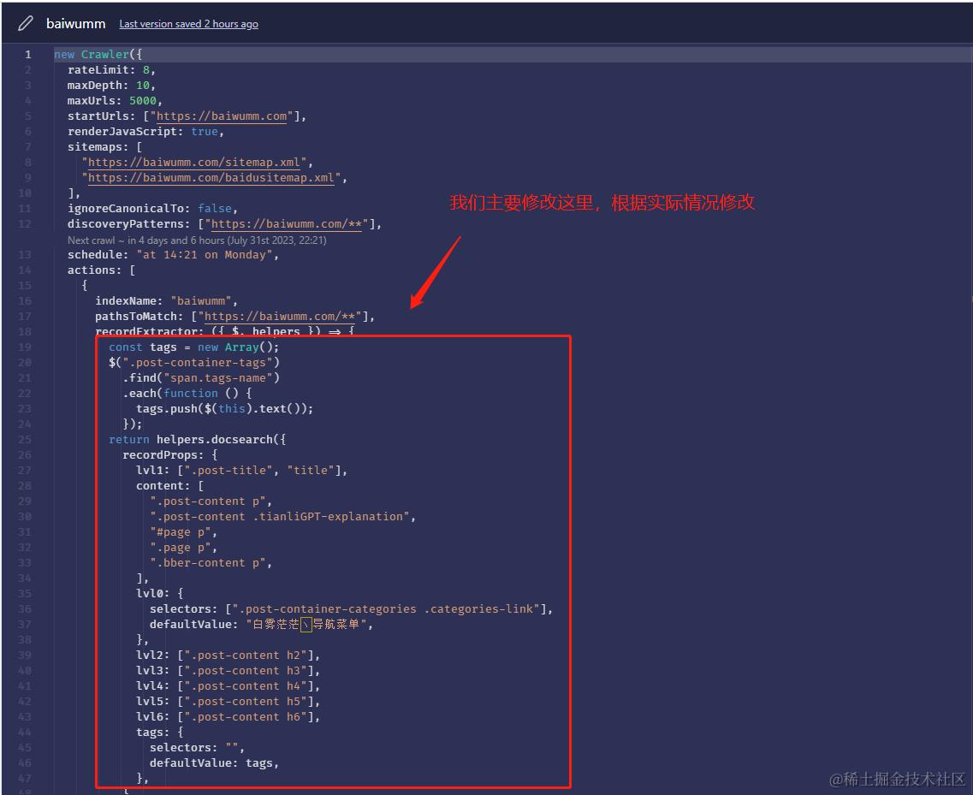Click the 'renderJavaScript: true' value
The height and width of the screenshot is (795, 973).
coord(205,132)
